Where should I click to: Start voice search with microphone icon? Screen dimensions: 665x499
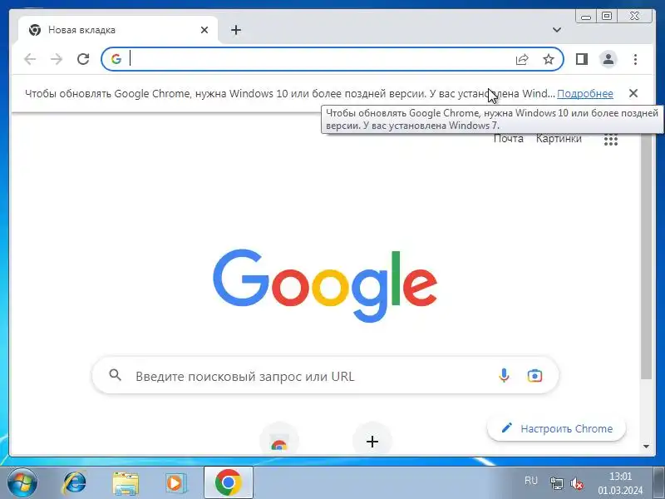pyautogui.click(x=504, y=376)
